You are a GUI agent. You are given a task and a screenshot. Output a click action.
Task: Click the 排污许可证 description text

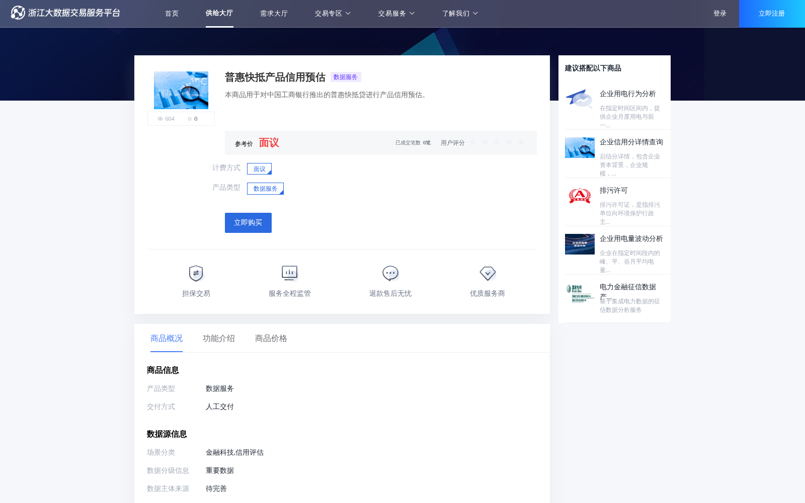(x=629, y=213)
